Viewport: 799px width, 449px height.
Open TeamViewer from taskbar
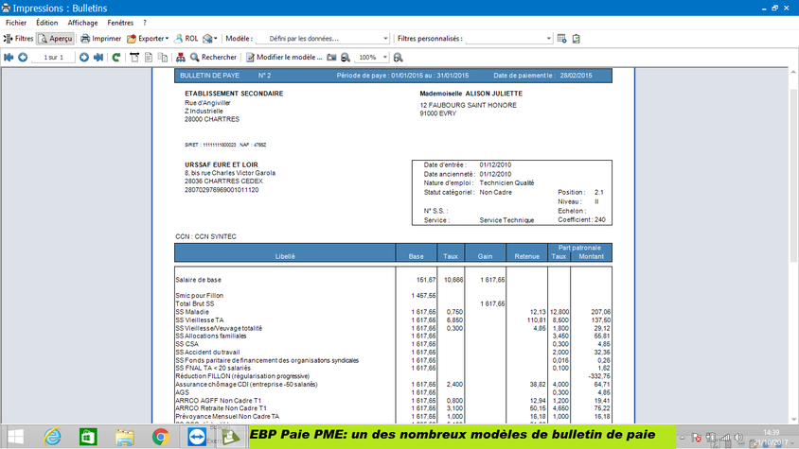[197, 437]
